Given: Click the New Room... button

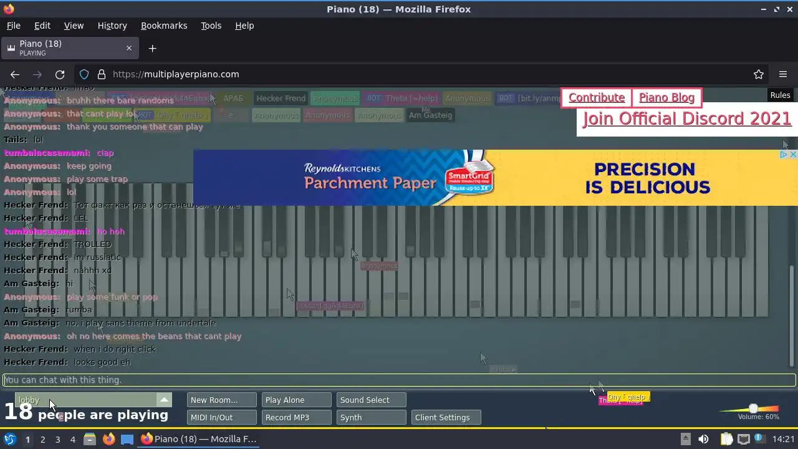Looking at the screenshot, I should click(221, 400).
